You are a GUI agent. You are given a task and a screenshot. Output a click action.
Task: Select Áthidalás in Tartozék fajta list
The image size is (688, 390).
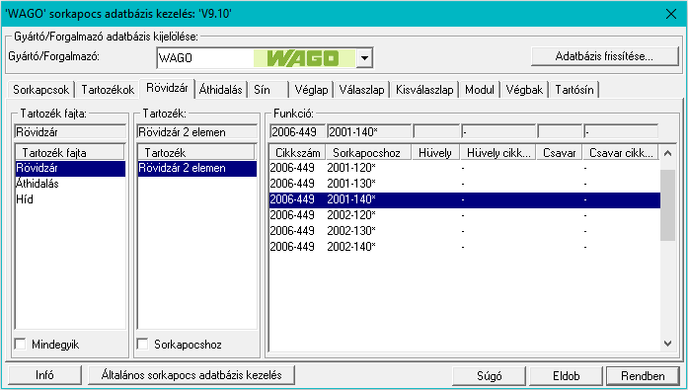tap(70, 184)
